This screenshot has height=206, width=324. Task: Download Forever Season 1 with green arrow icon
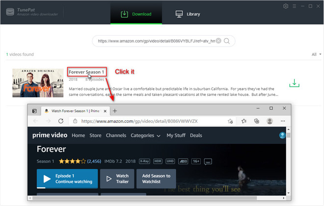[x=294, y=83]
